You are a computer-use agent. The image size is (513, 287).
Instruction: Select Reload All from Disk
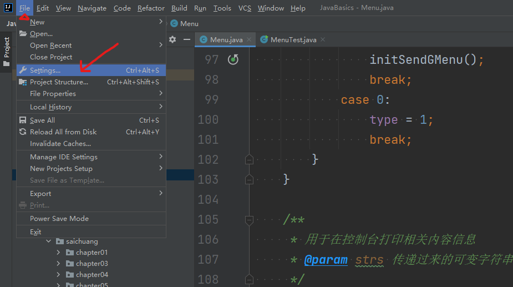pos(91,132)
